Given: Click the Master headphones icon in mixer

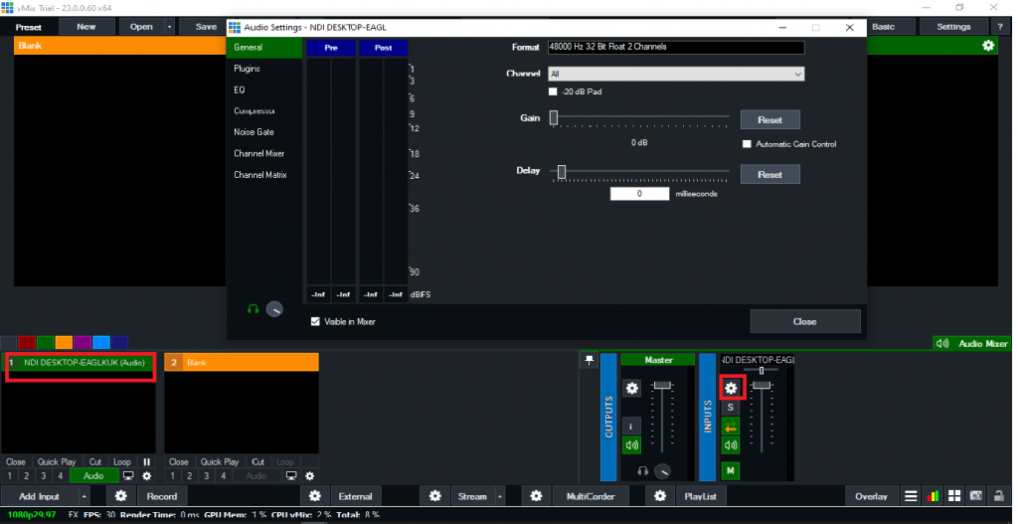Looking at the screenshot, I should coord(643,471).
